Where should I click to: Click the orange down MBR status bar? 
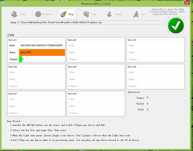coord(42,52)
